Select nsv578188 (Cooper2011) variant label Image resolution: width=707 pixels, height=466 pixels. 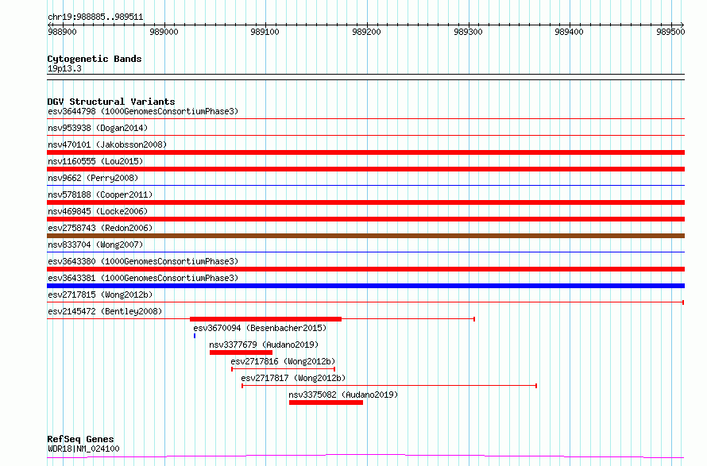(100, 194)
